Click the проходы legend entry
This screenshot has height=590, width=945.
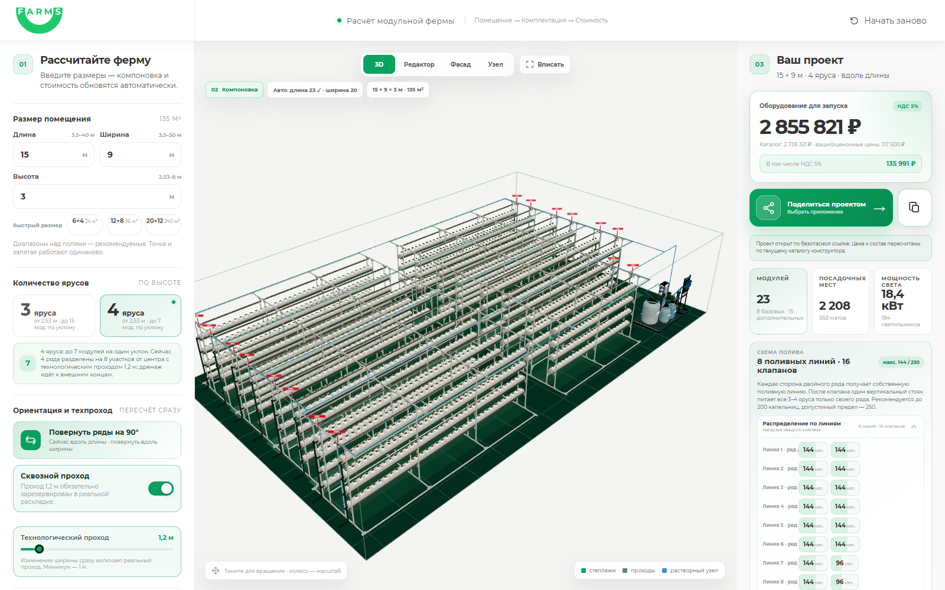[639, 571]
